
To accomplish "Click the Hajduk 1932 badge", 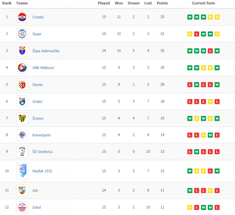I will point(22,171).
